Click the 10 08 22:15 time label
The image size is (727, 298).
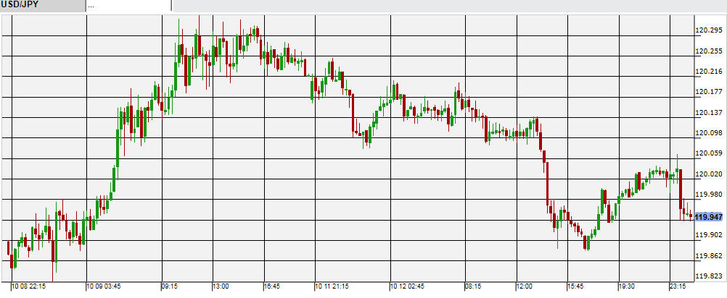pos(28,286)
